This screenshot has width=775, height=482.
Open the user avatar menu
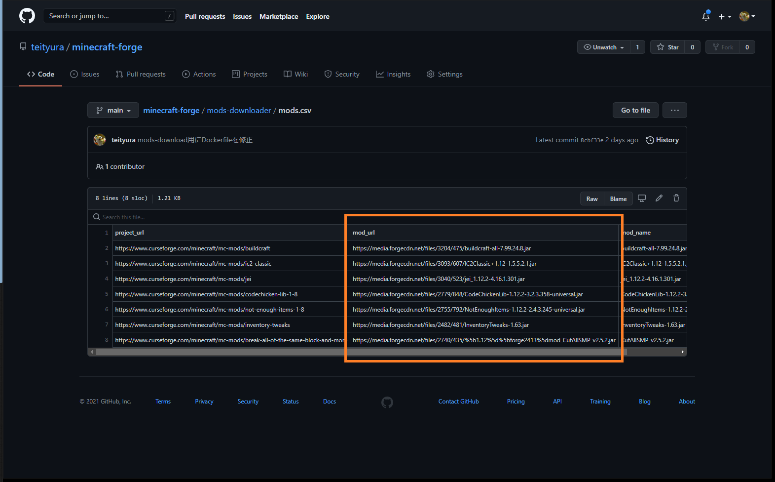747,16
